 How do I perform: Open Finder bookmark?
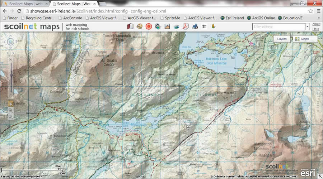tap(10, 18)
